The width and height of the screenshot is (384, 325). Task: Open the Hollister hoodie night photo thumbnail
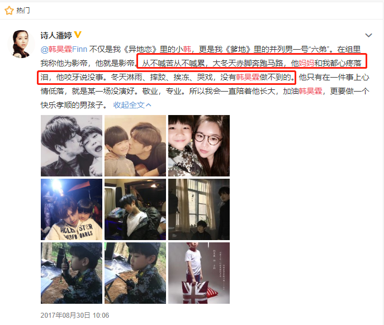pyautogui.click(x=72, y=209)
